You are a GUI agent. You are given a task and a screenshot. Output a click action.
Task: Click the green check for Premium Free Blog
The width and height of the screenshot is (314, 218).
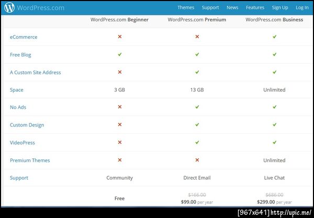click(197, 54)
